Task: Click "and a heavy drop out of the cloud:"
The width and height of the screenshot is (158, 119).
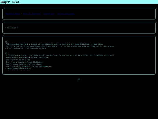Action: pos(24,64)
